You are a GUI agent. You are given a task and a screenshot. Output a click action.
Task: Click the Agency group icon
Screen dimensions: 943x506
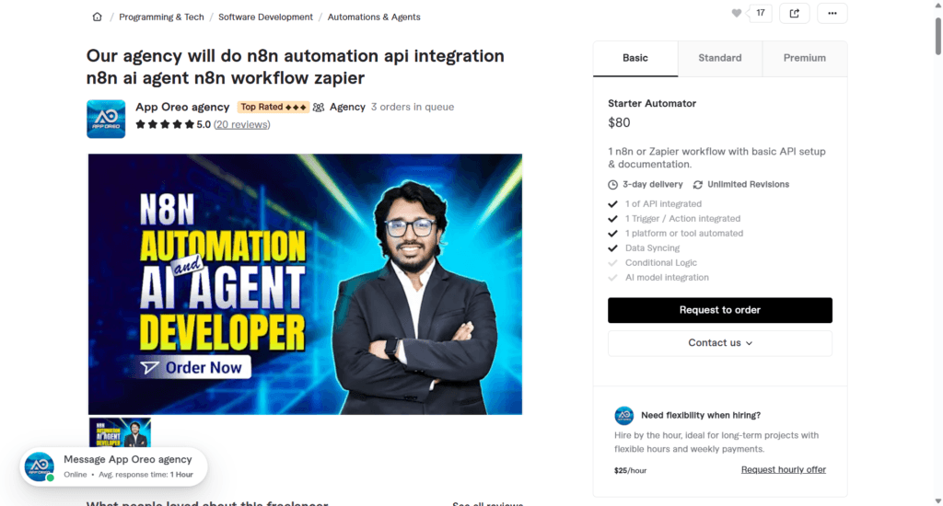click(x=319, y=107)
